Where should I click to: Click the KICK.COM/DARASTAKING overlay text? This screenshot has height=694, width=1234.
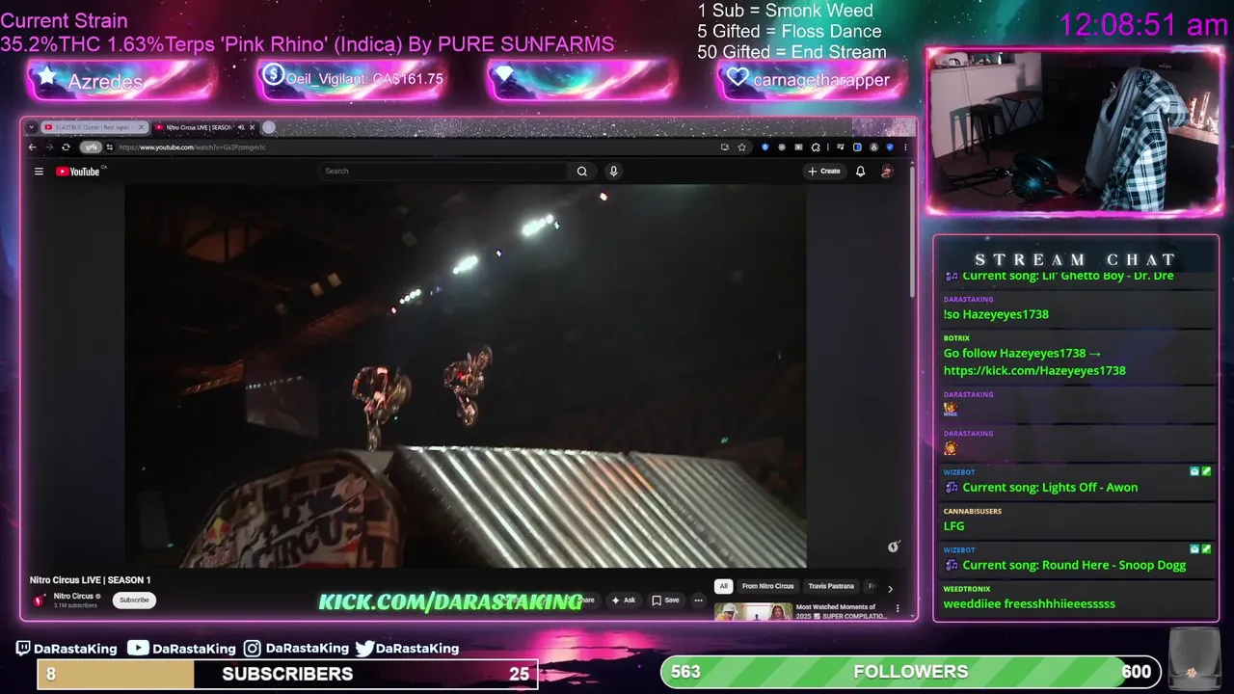coord(450,602)
